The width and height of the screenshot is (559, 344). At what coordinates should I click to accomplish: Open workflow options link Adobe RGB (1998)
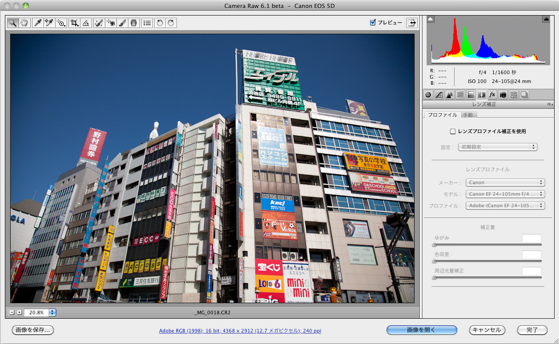pos(240,331)
